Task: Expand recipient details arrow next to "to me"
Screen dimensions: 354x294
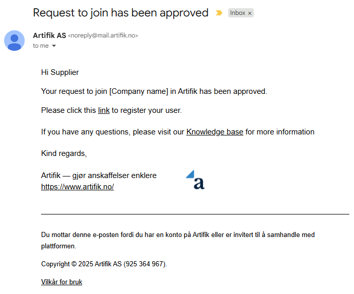Action: tap(54, 46)
